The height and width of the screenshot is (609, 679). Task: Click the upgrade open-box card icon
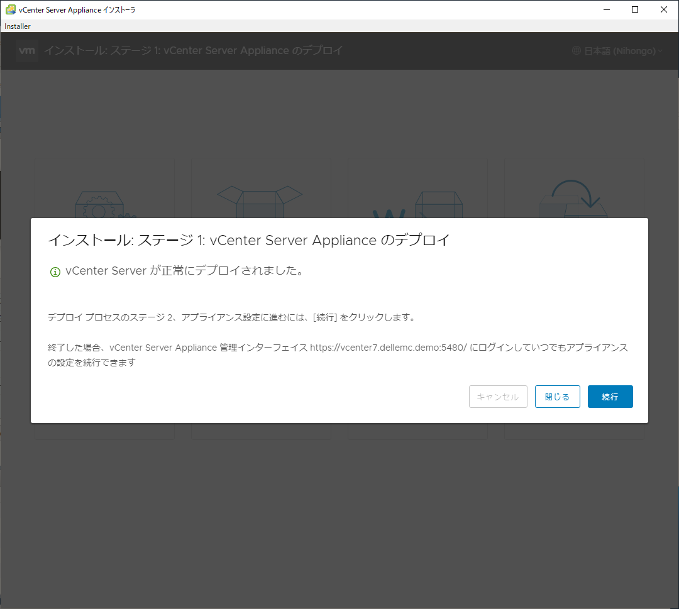click(x=260, y=202)
